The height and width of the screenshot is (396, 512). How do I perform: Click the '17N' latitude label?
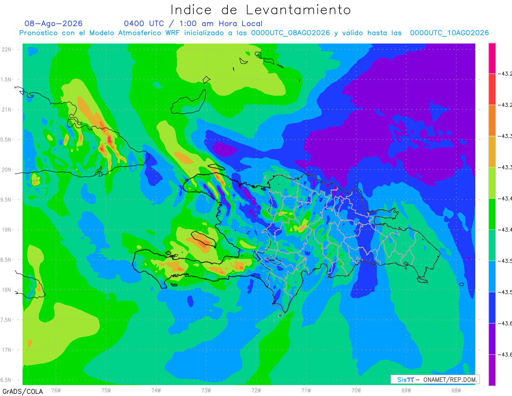click(x=7, y=350)
